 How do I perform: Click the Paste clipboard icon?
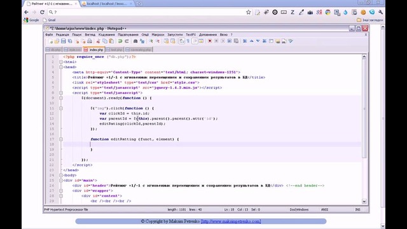point(111,41)
